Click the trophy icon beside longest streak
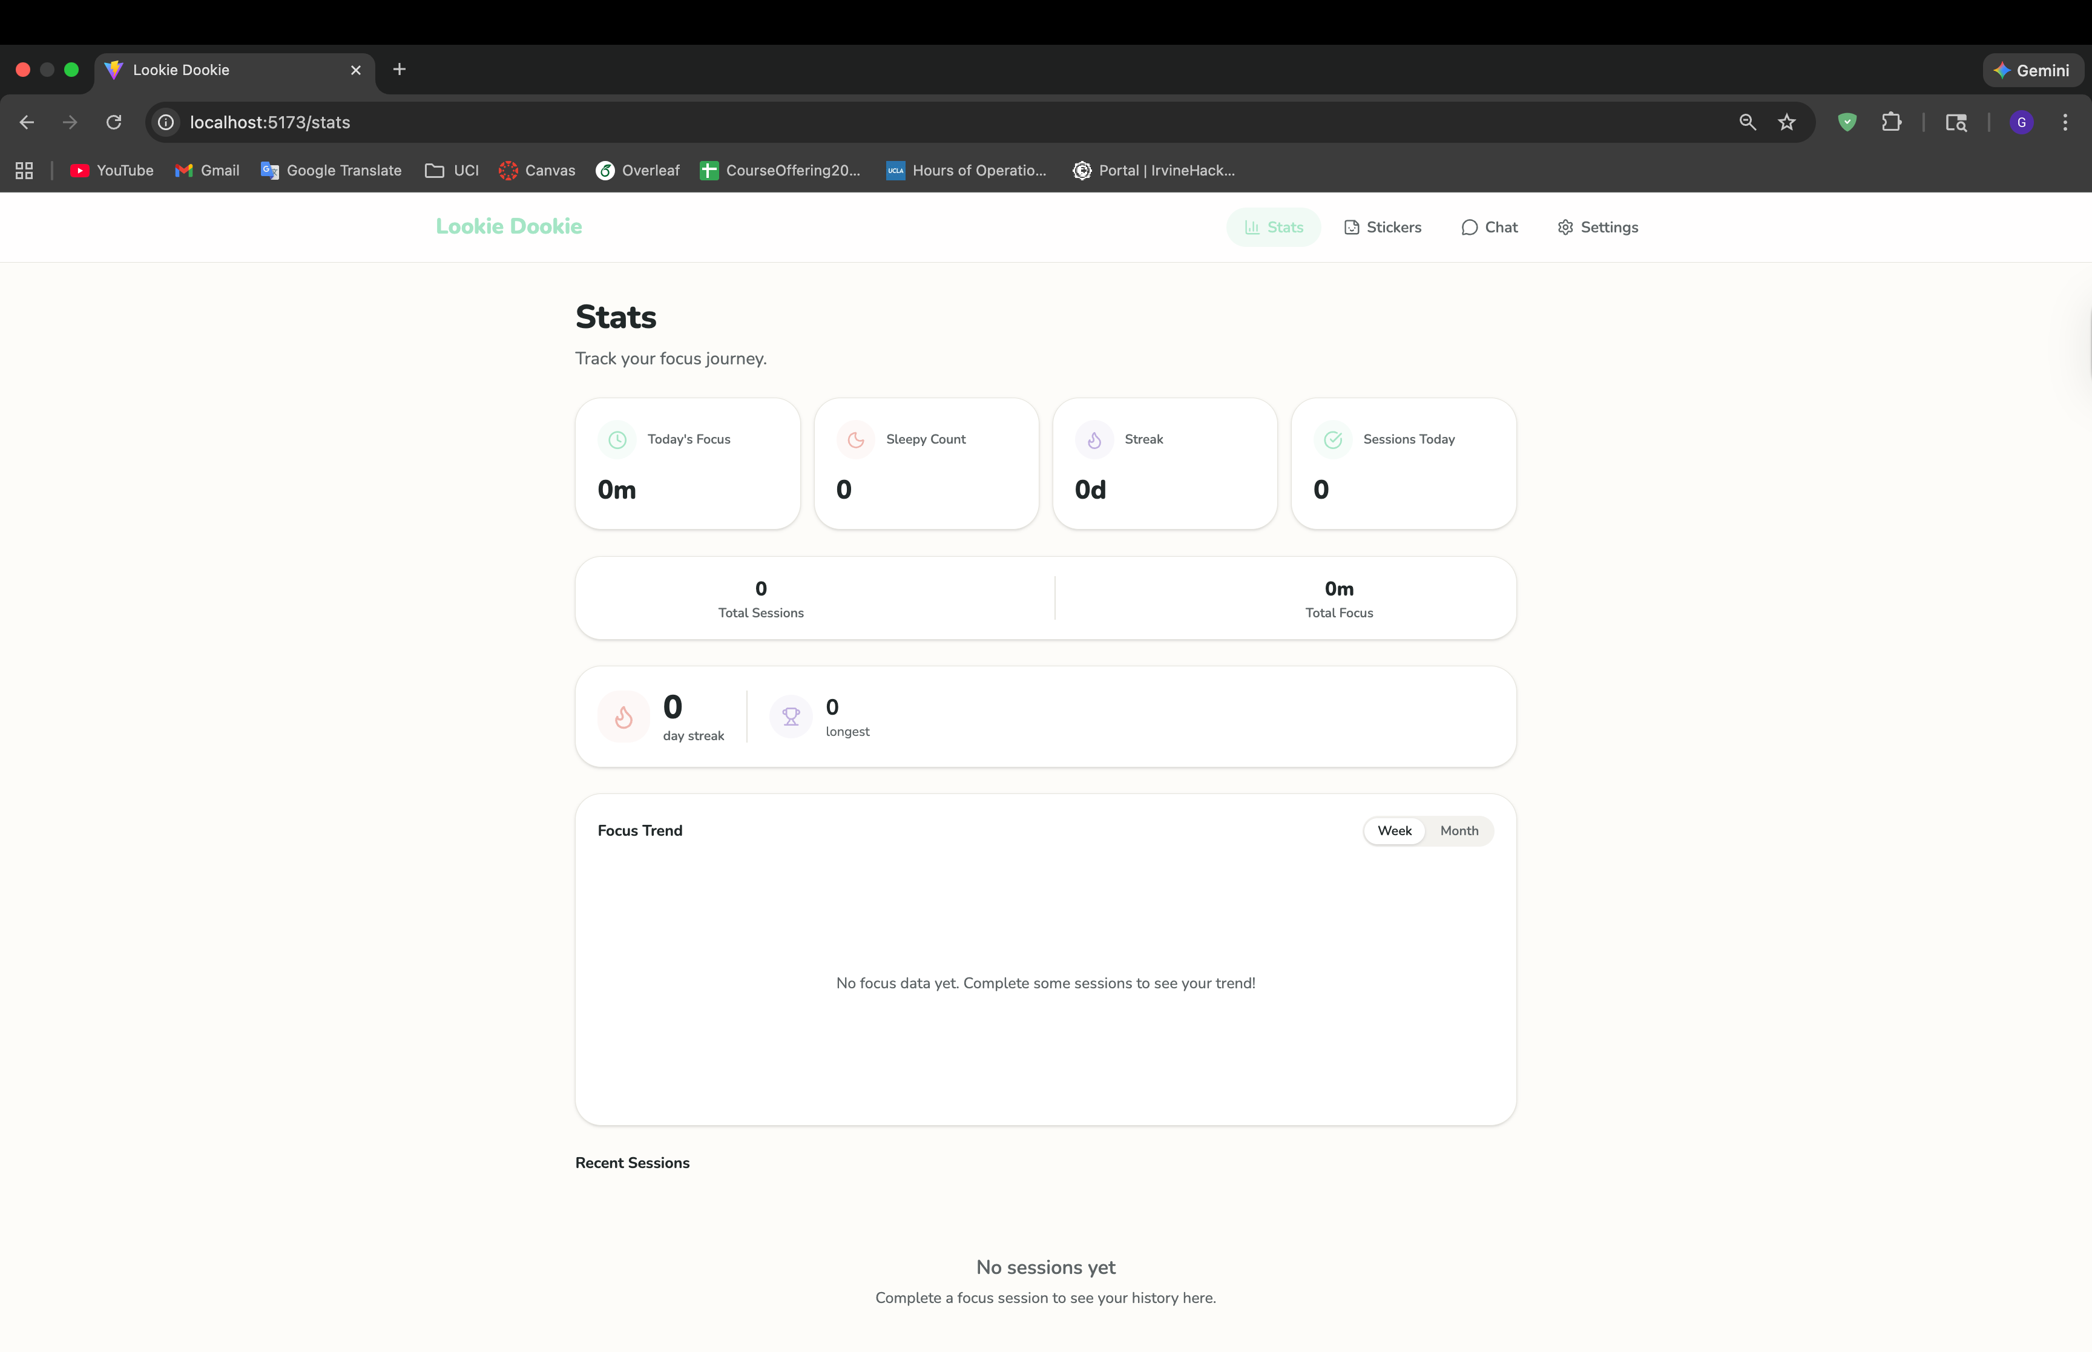Viewport: 2092px width, 1352px height. pos(791,717)
